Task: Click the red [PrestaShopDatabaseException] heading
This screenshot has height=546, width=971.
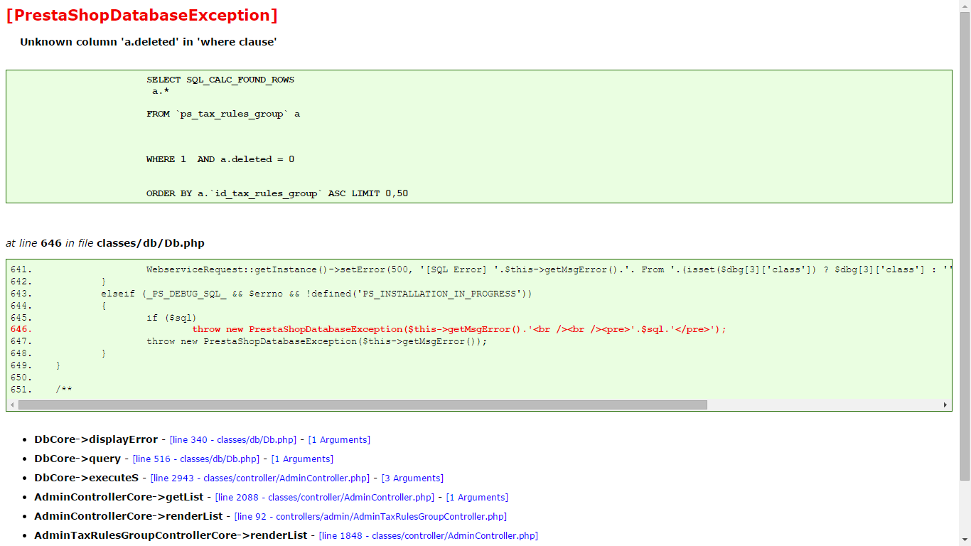Action: tap(141, 15)
